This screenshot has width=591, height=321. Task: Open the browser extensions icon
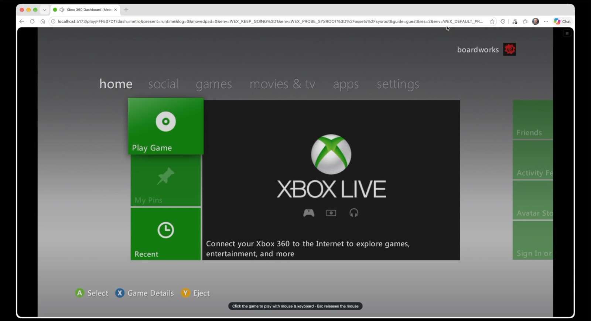coord(503,21)
